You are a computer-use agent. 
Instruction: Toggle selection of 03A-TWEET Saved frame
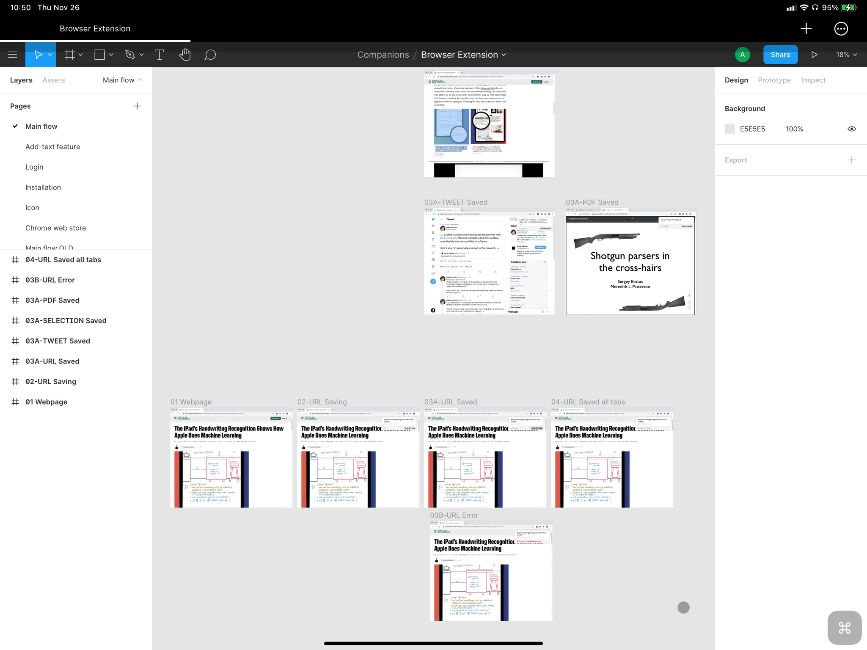[58, 341]
